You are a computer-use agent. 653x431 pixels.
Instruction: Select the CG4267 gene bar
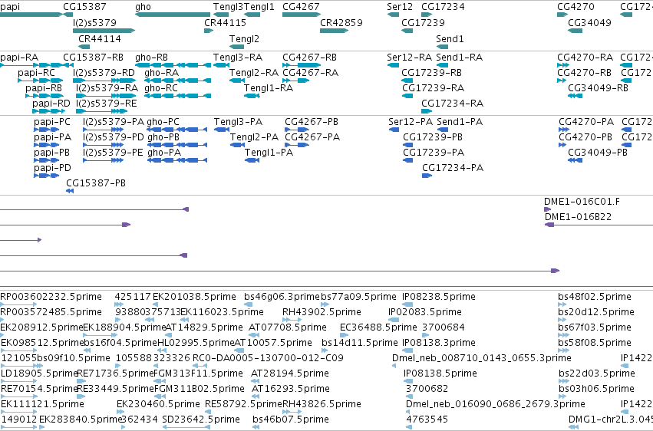tap(301, 15)
